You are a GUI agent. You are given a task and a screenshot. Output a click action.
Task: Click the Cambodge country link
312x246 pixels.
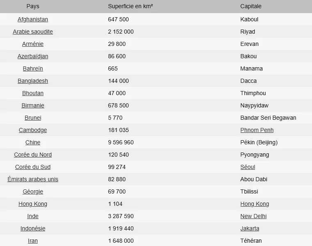click(33, 130)
